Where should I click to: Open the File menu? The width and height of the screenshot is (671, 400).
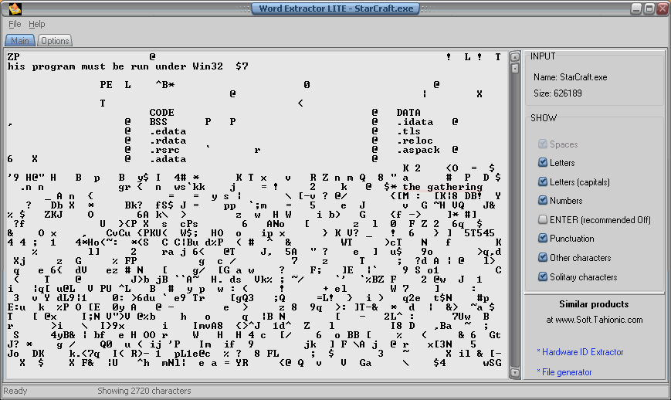coord(15,25)
